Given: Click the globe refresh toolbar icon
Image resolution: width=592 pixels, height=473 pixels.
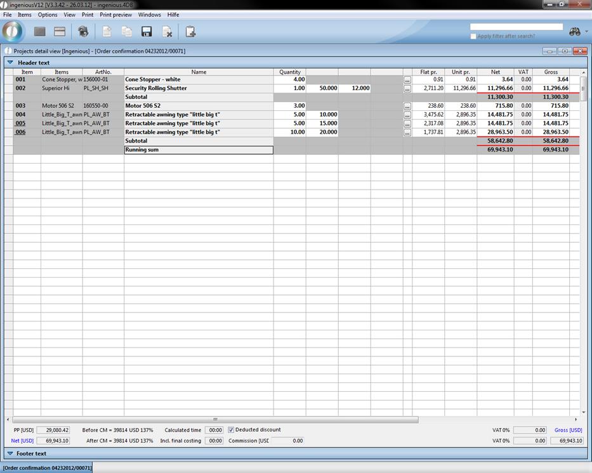Looking at the screenshot, I should pos(82,32).
